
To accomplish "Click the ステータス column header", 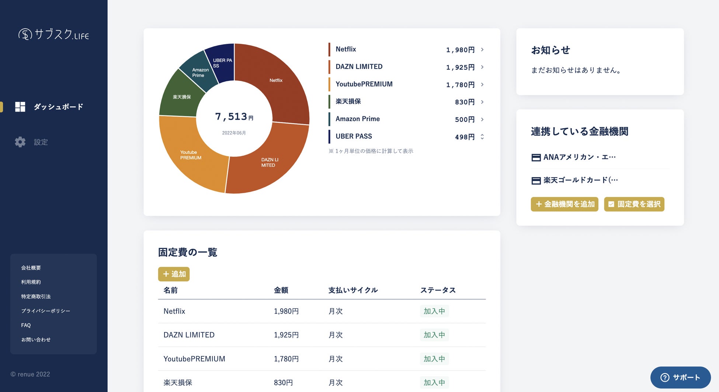I will [x=438, y=290].
